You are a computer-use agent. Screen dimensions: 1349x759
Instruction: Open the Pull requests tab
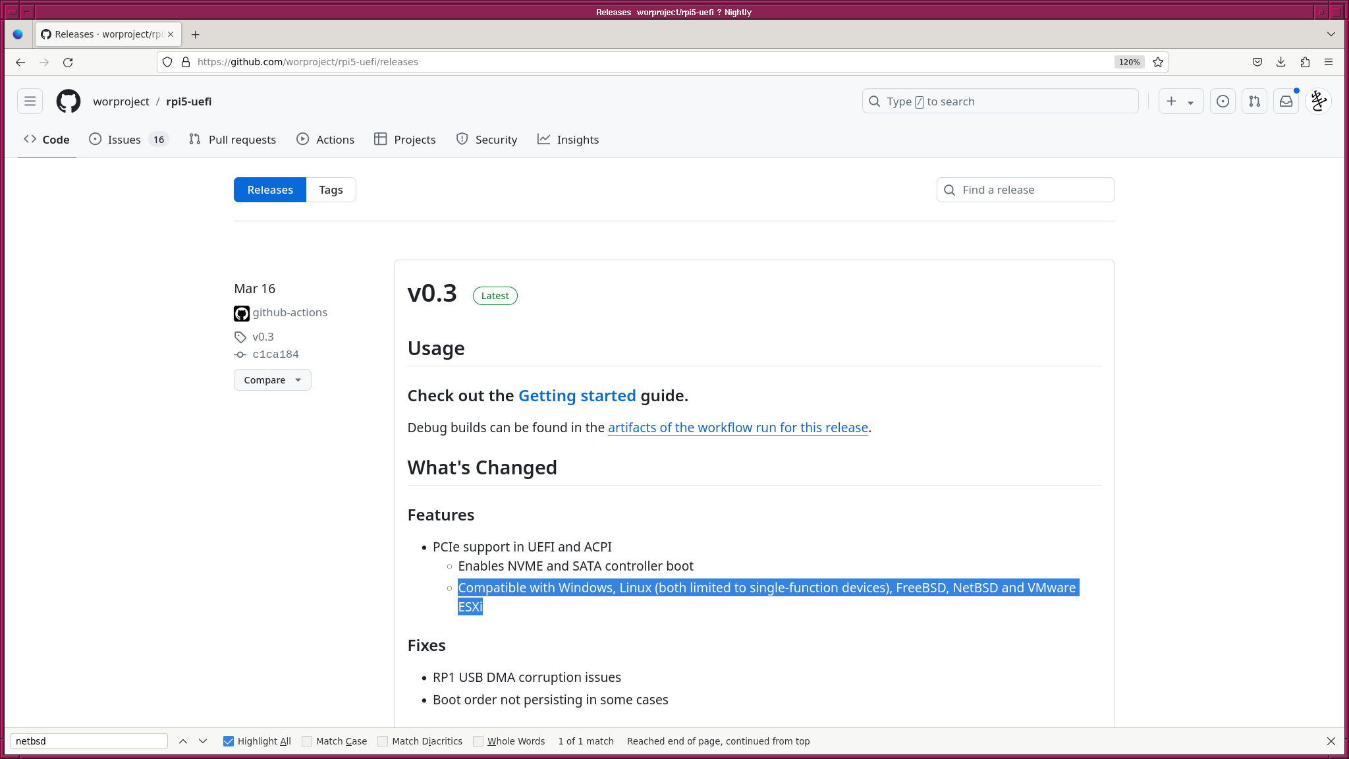(233, 140)
